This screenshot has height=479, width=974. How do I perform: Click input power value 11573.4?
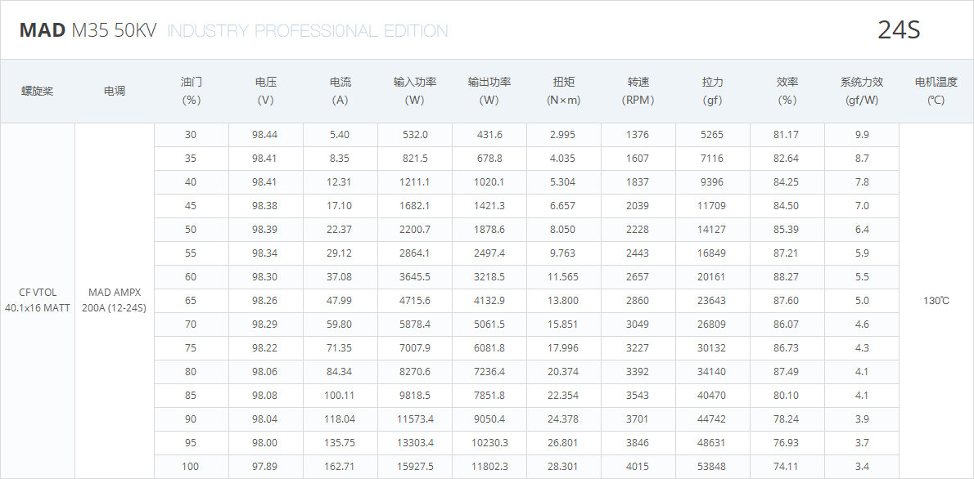pyautogui.click(x=415, y=419)
